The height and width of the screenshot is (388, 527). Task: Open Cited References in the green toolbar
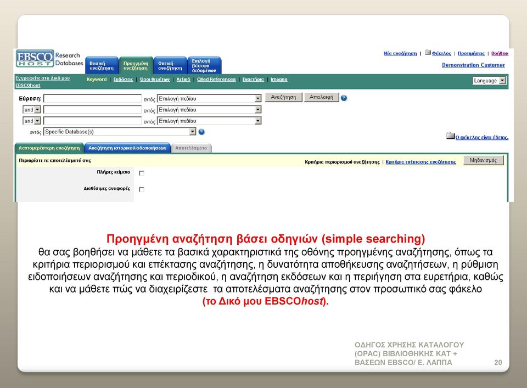coord(216,79)
